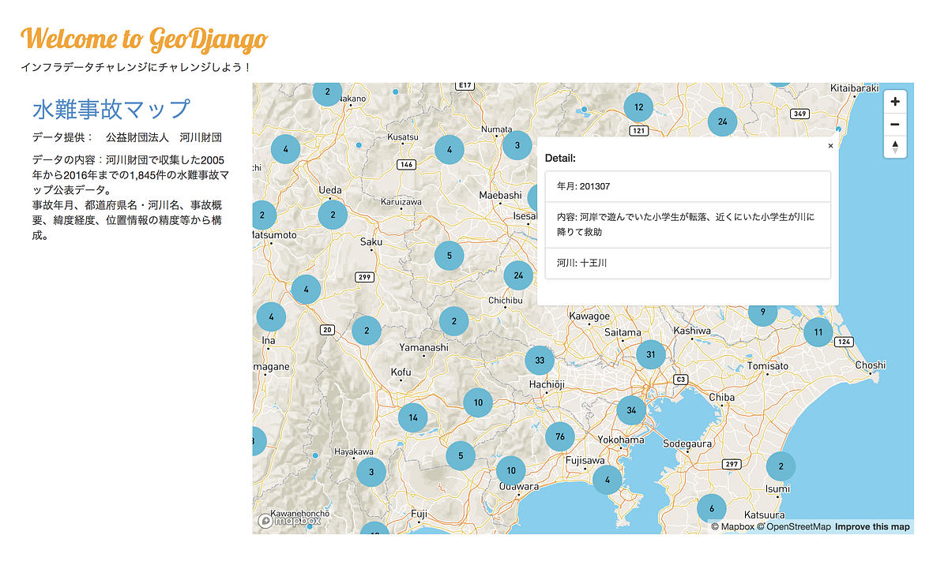Open cluster marker 24 beside Chichibu

point(518,275)
